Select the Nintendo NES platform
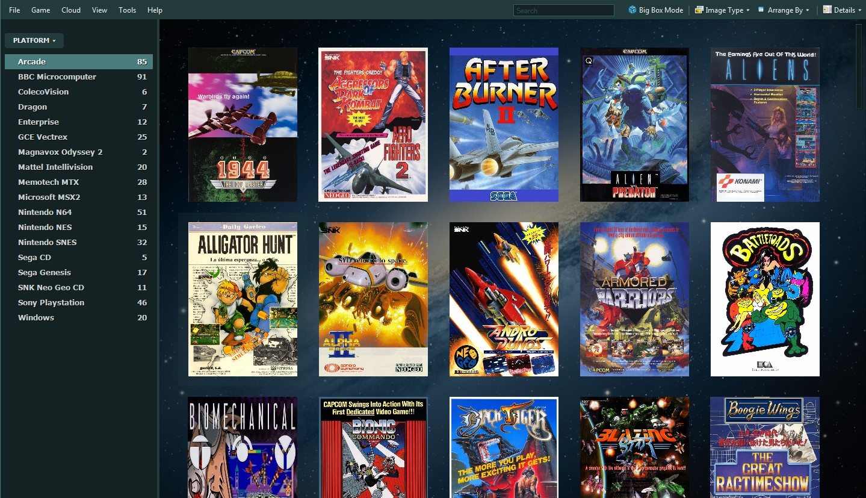The height and width of the screenshot is (498, 866). click(79, 227)
